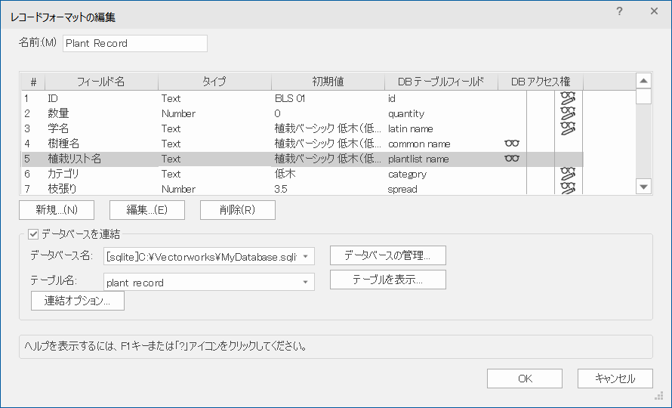Click the field list scrollbar down arrow
Viewport: 672px width, 408px height.
tap(643, 187)
